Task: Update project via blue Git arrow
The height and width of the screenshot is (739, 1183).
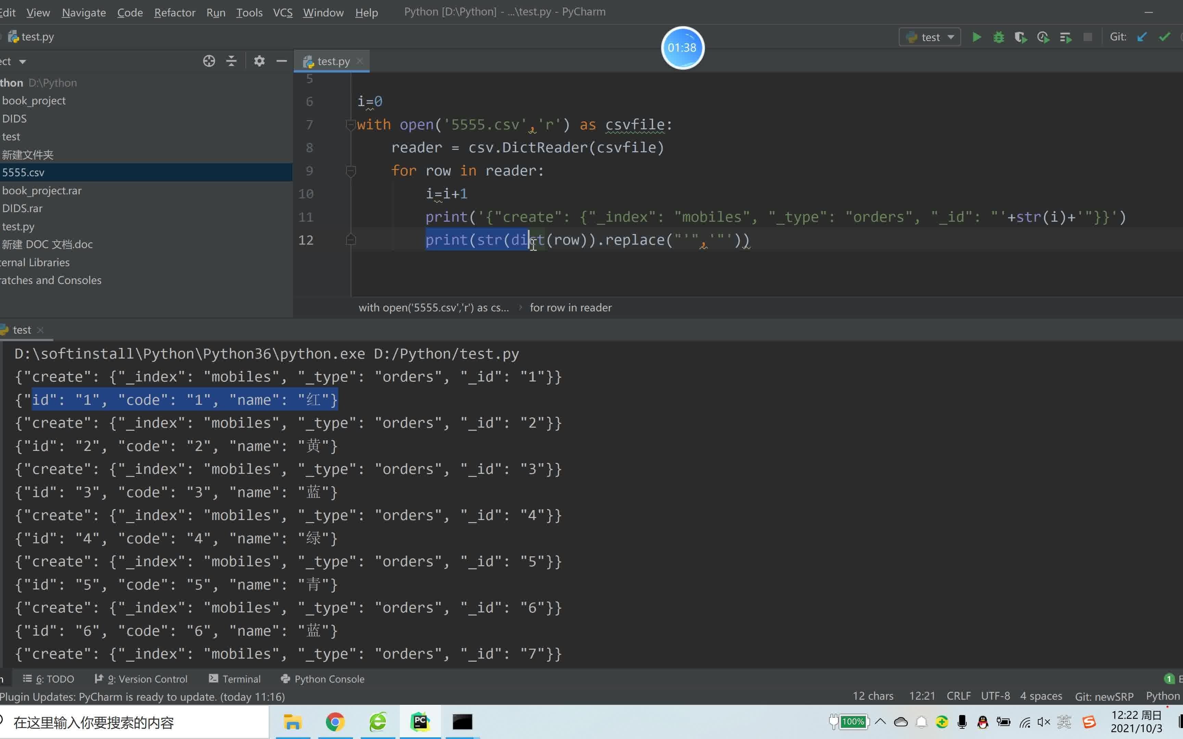Action: (1142, 37)
